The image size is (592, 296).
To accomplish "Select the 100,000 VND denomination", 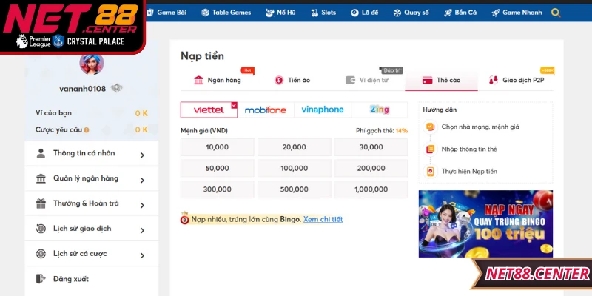I will click(x=295, y=168).
